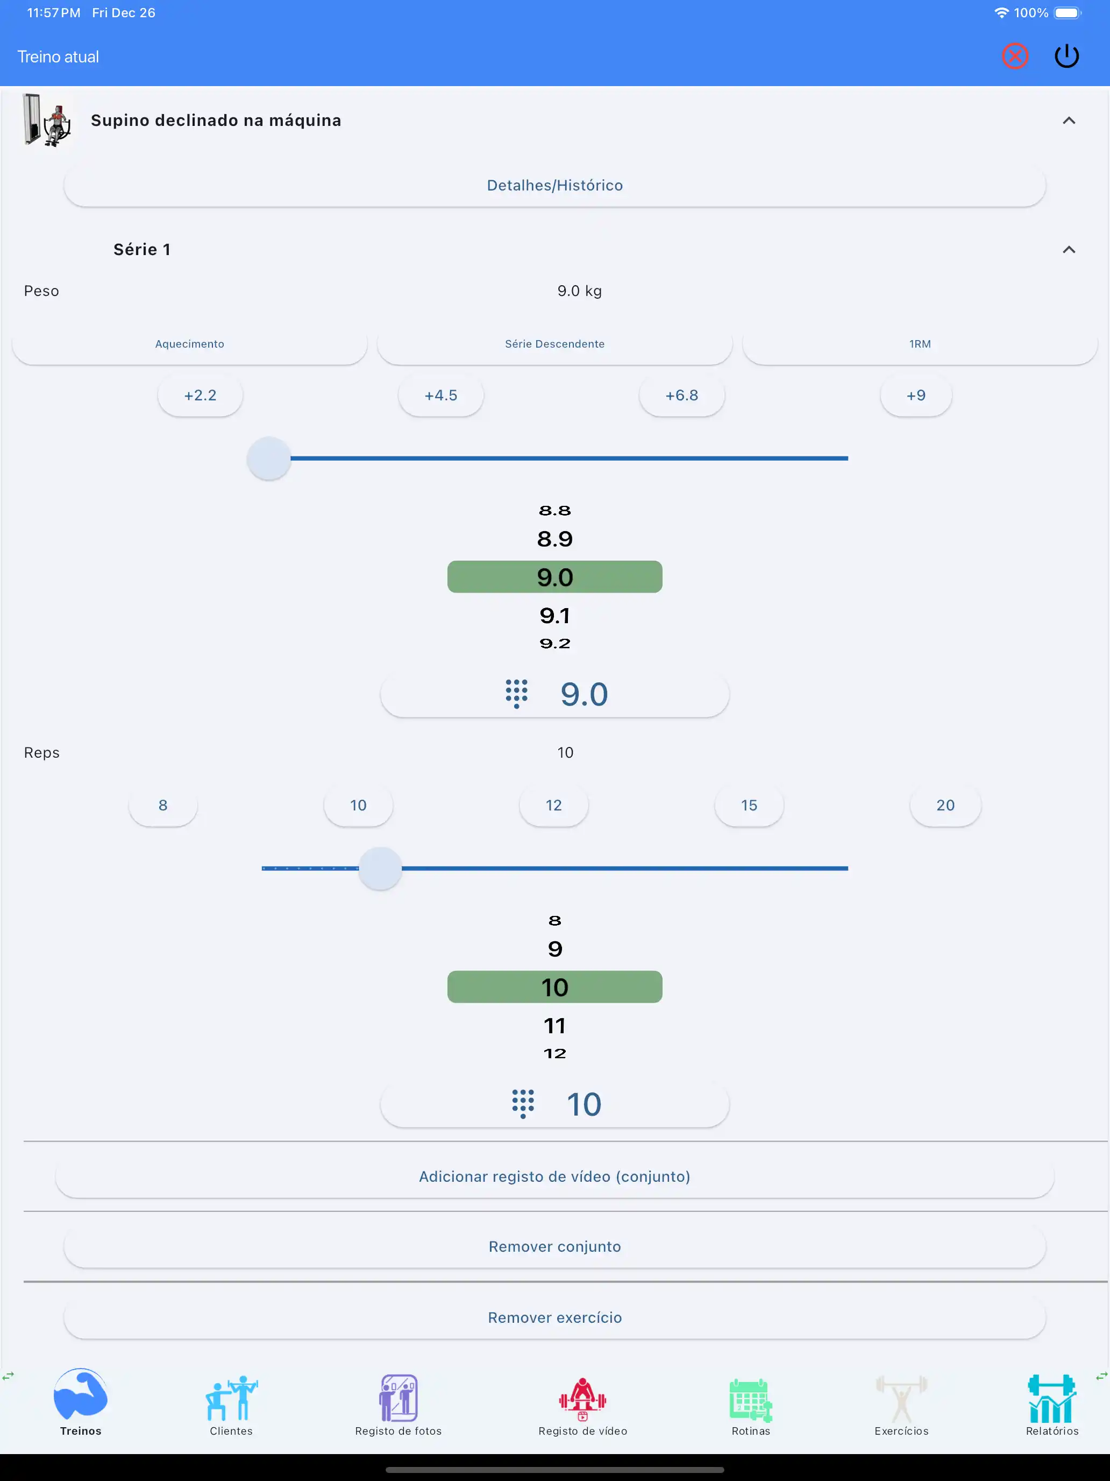1110x1481 pixels.
Task: Tap the red cancel workout icon
Action: coord(1014,57)
